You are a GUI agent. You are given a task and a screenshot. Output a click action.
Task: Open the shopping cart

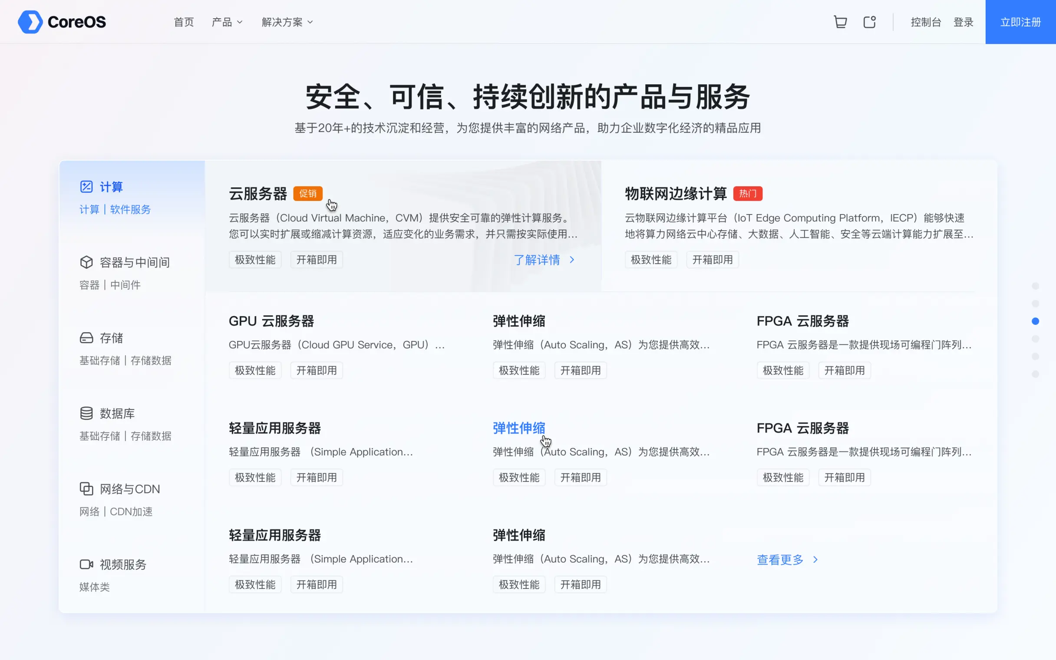point(840,21)
